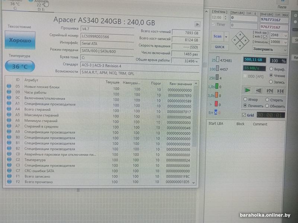
Task: Click status circle for attribute A5
Action: pos(9,114)
